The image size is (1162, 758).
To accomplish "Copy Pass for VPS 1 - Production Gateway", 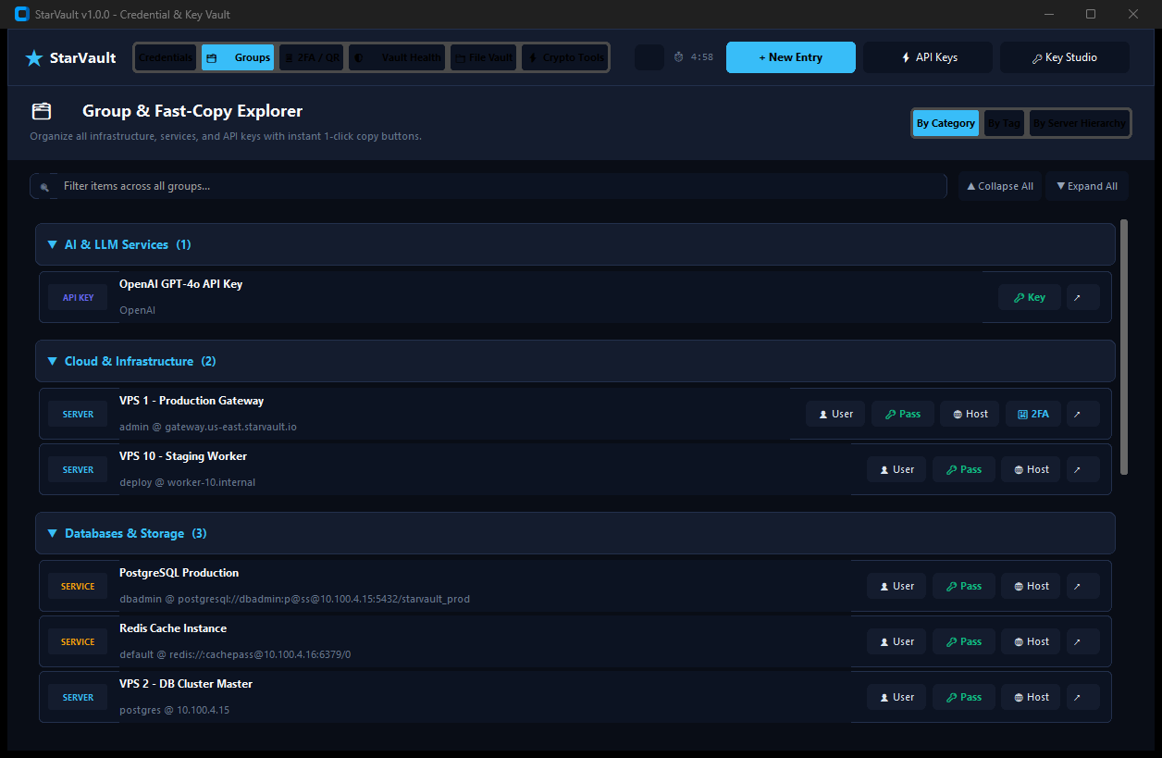I will [902, 414].
